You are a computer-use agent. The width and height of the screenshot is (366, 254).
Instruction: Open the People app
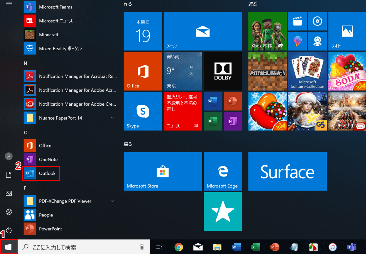click(x=38, y=215)
